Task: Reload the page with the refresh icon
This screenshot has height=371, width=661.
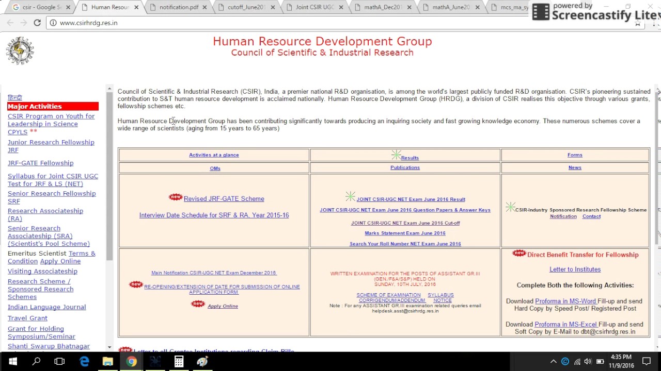Action: click(x=37, y=23)
